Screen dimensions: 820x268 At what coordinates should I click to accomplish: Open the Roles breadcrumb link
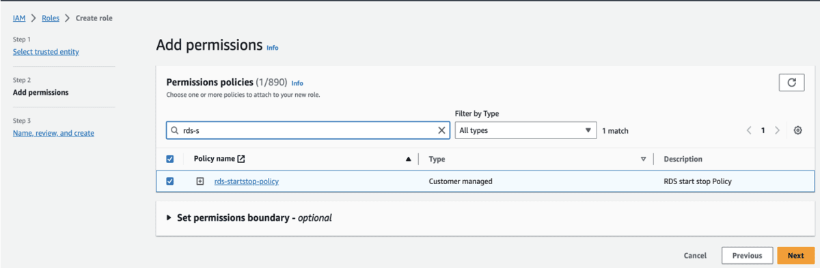51,18
